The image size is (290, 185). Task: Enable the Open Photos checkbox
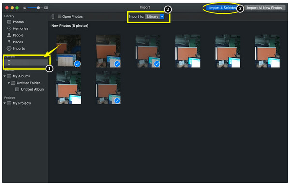pyautogui.click(x=59, y=16)
